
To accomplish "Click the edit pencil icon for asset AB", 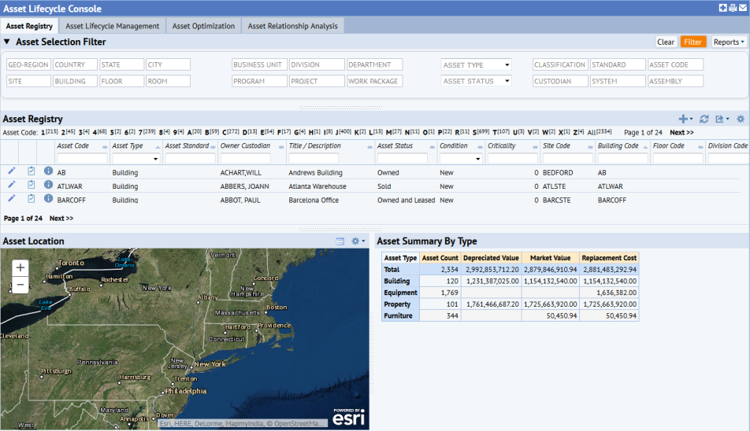I will coord(12,171).
